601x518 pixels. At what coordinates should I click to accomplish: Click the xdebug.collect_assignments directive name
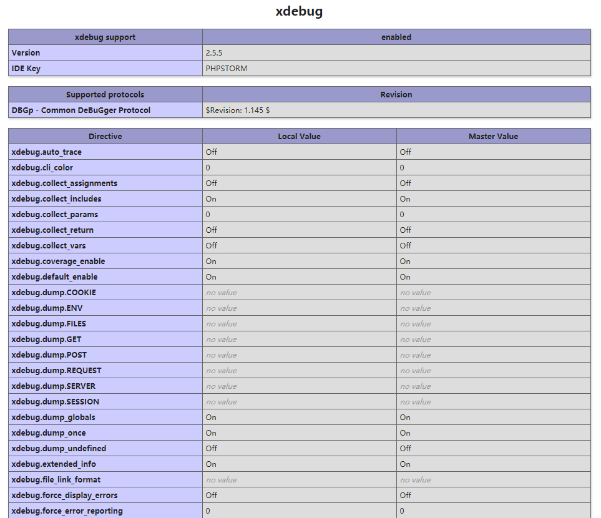coord(64,183)
